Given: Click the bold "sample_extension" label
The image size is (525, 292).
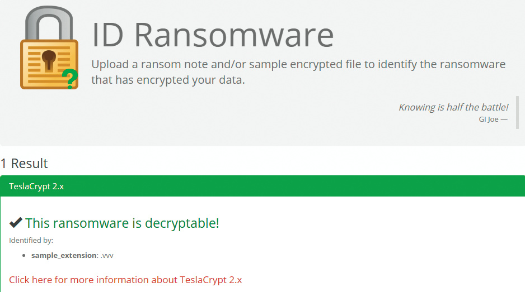Looking at the screenshot, I should pyautogui.click(x=64, y=256).
